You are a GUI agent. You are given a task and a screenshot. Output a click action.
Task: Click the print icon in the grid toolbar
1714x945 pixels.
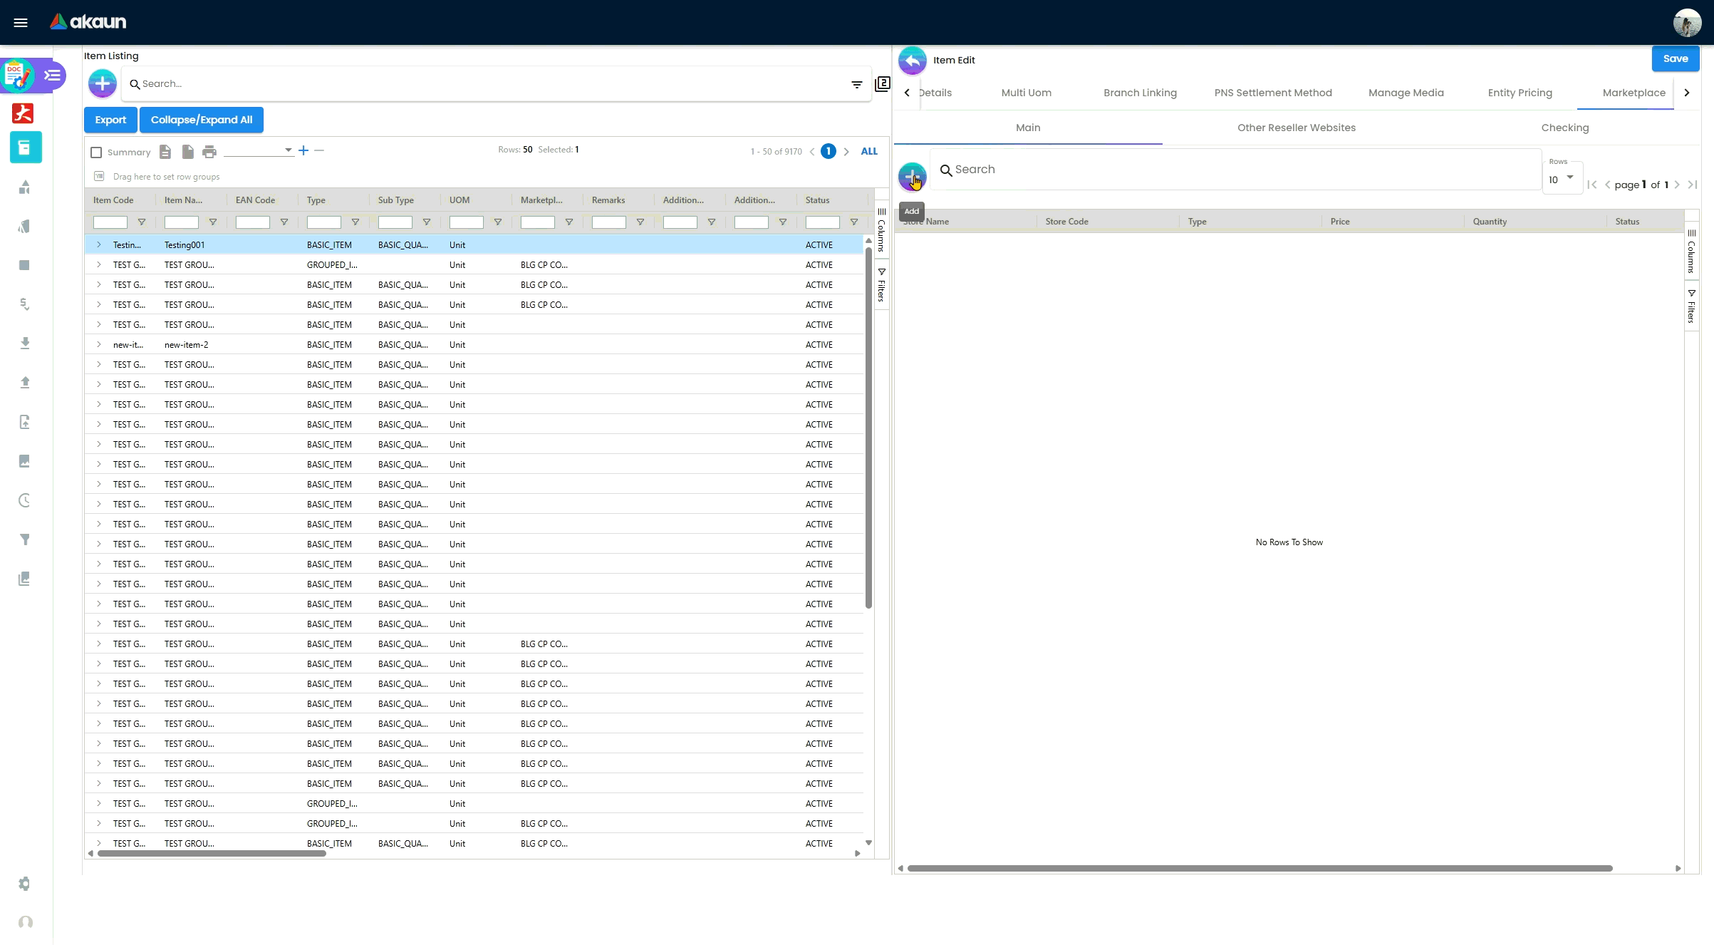pyautogui.click(x=209, y=151)
